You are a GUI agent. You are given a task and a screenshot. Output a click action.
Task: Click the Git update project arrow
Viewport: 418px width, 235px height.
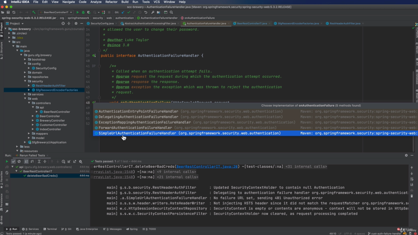(x=123, y=12)
